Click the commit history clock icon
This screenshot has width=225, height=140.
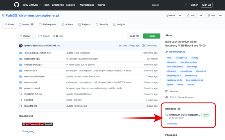click(143, 46)
